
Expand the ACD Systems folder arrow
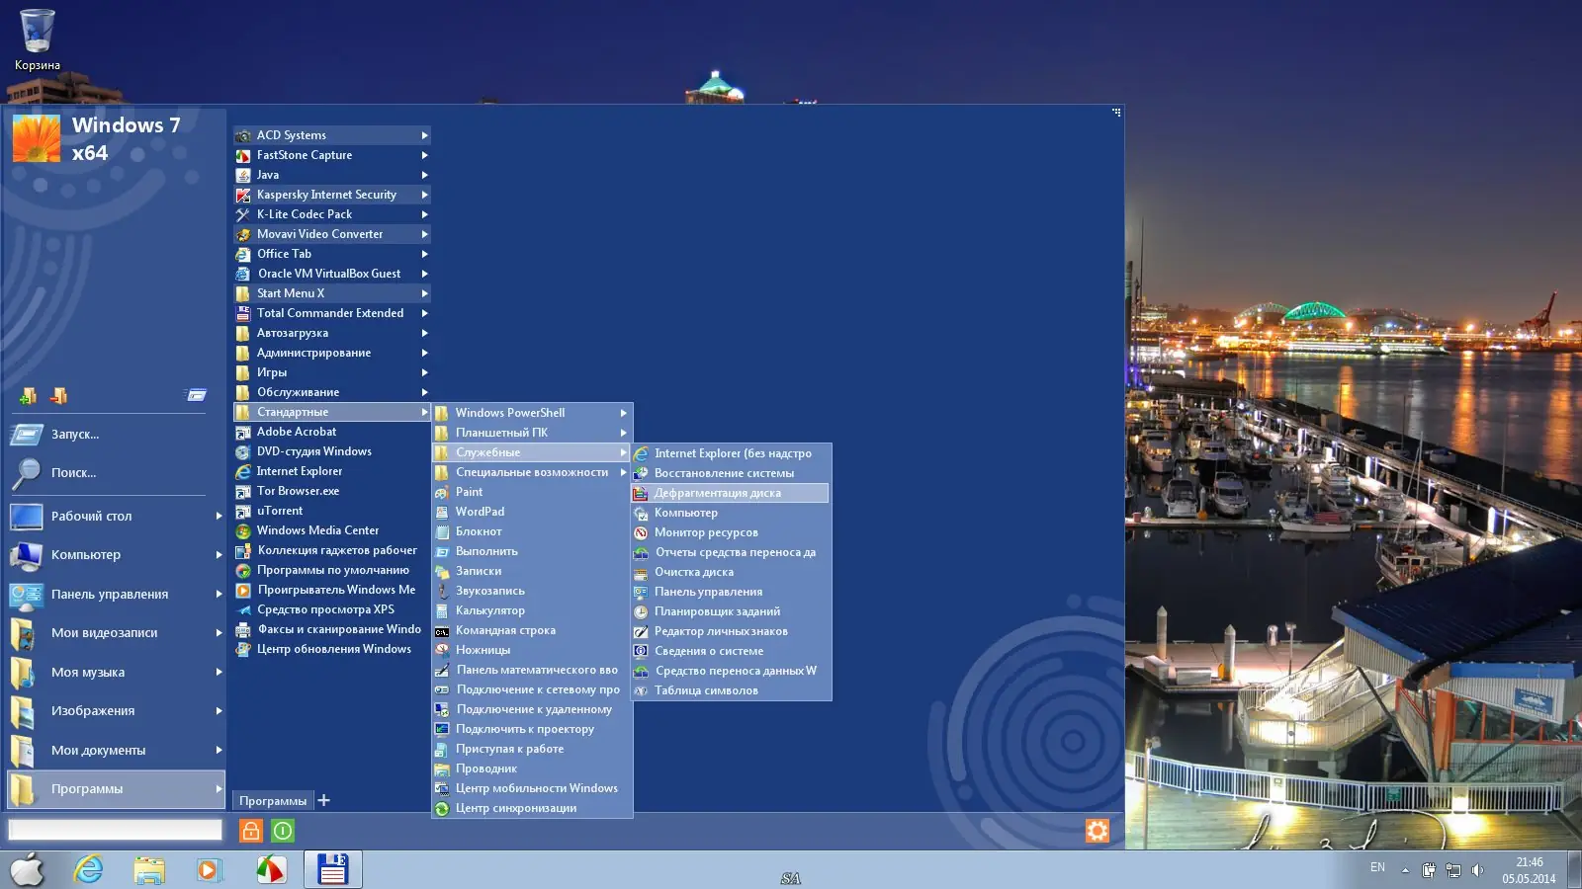pyautogui.click(x=424, y=135)
